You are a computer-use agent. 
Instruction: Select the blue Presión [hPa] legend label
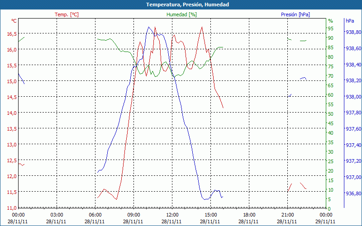pos(295,14)
